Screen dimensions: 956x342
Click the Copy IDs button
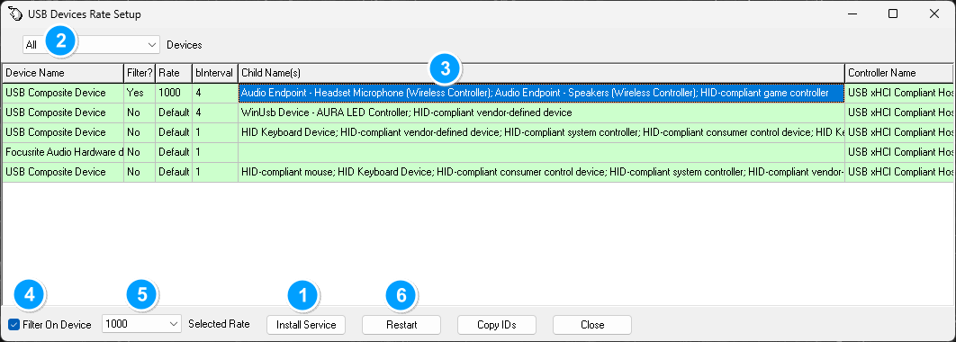pos(497,325)
